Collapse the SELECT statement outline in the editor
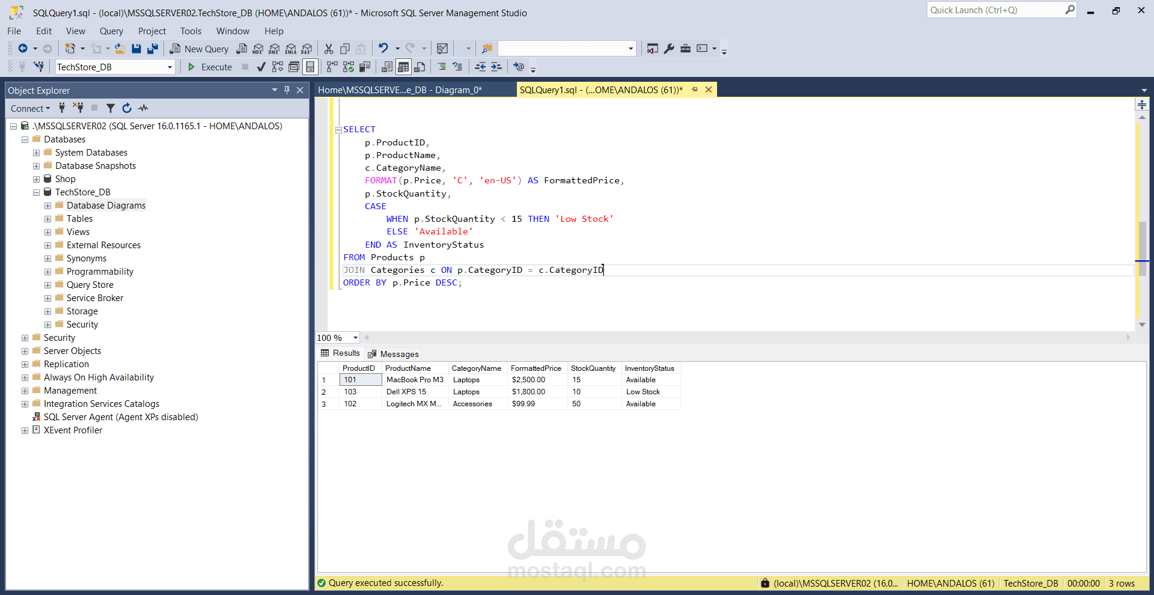Image resolution: width=1154 pixels, height=595 pixels. tap(338, 130)
